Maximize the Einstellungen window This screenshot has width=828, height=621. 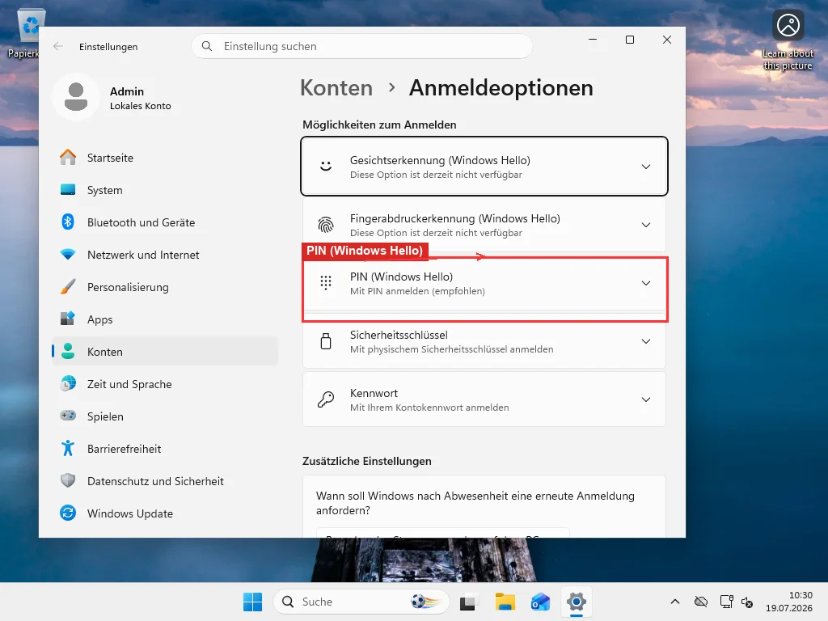coord(629,40)
